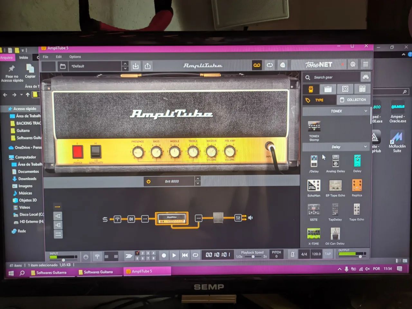Switch to the COLLECTION tab
This screenshot has height=309, width=412.
pos(353,100)
